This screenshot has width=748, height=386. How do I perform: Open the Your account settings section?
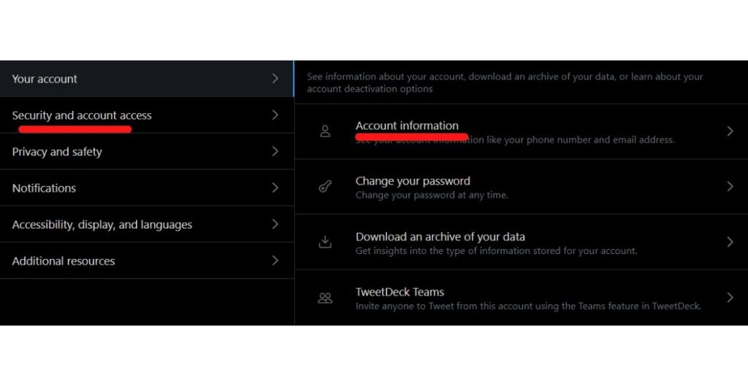point(45,79)
